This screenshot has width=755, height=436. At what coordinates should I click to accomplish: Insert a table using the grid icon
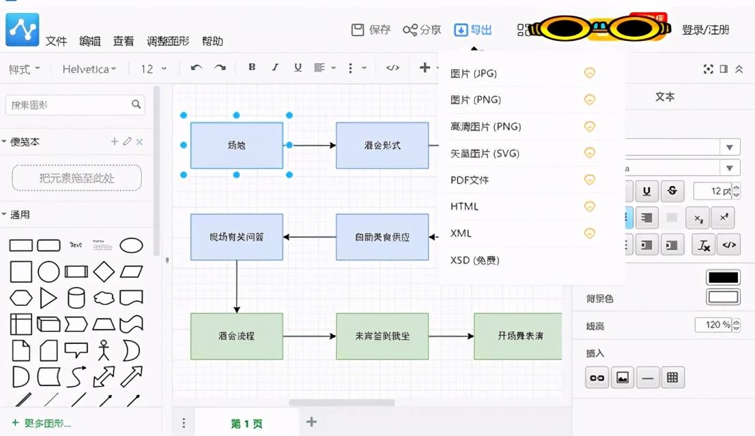click(672, 377)
